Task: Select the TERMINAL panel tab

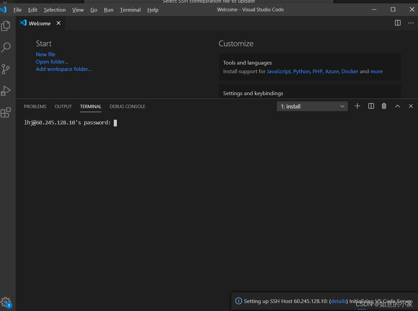Action: click(x=91, y=106)
